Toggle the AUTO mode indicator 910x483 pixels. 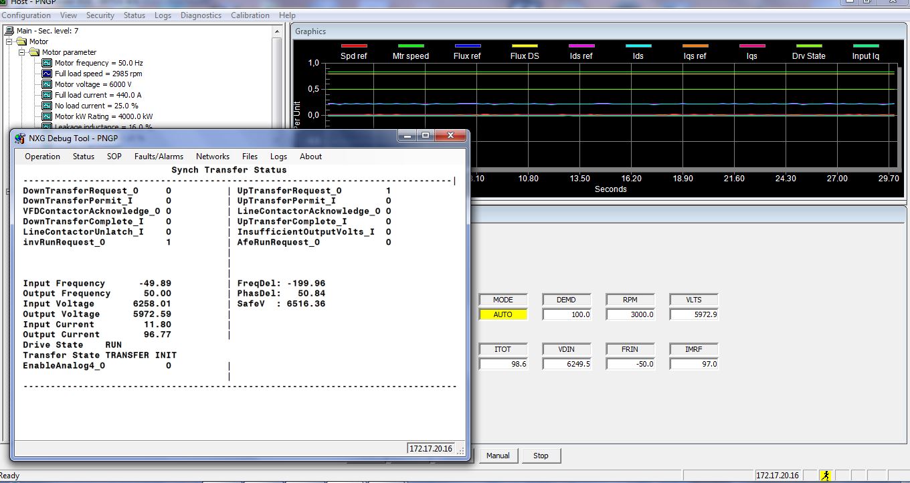pyautogui.click(x=503, y=314)
